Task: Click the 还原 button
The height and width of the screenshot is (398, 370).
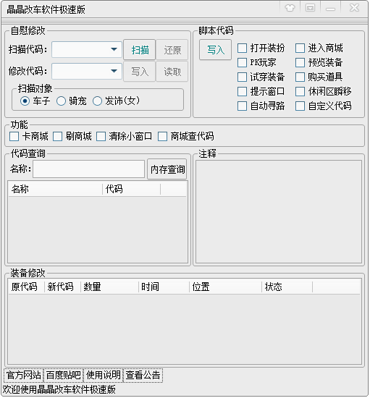Action: pos(172,50)
